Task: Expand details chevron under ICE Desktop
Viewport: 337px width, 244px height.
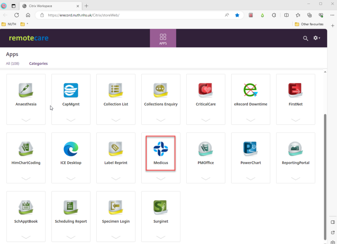Action: click(x=71, y=178)
